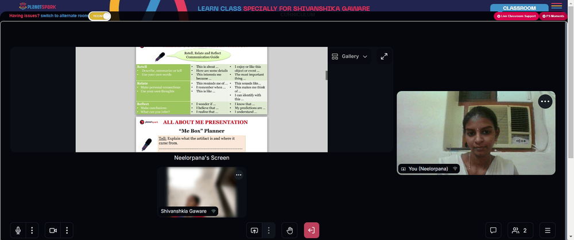Expand shared screen to fullscreen
The image size is (574, 240).
pyautogui.click(x=384, y=57)
